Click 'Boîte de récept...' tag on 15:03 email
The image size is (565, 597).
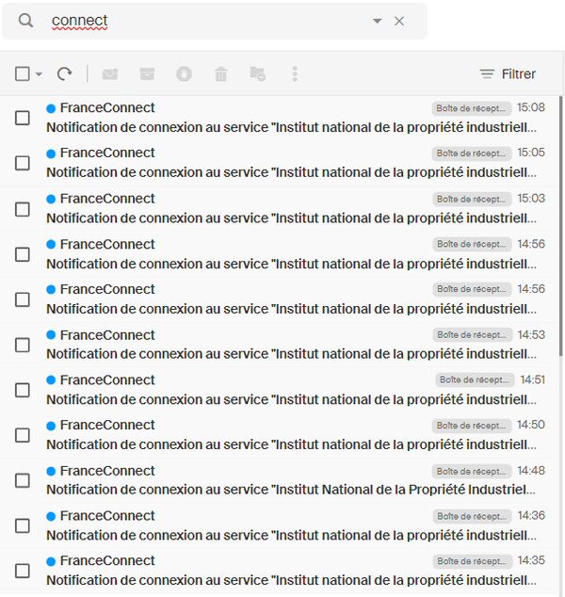tap(472, 199)
